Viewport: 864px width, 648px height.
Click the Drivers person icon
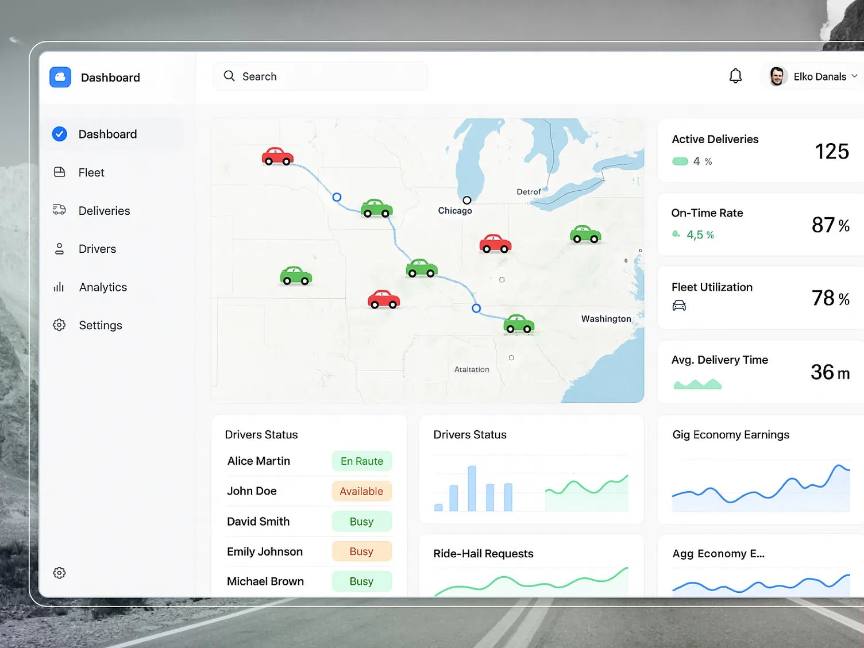(x=59, y=249)
